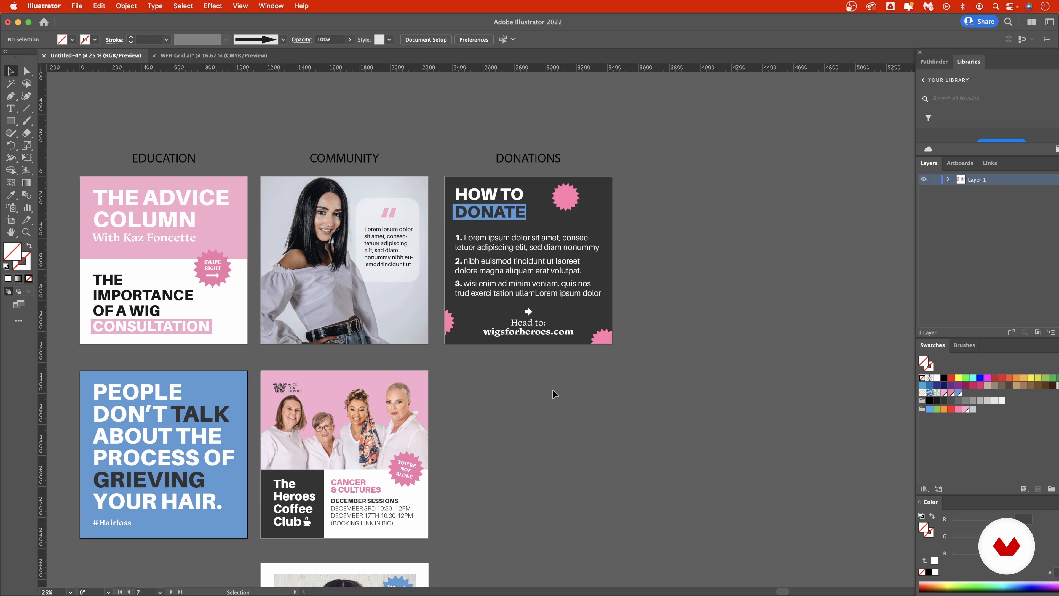Select the Scale tool
The image size is (1059, 596).
[27, 146]
